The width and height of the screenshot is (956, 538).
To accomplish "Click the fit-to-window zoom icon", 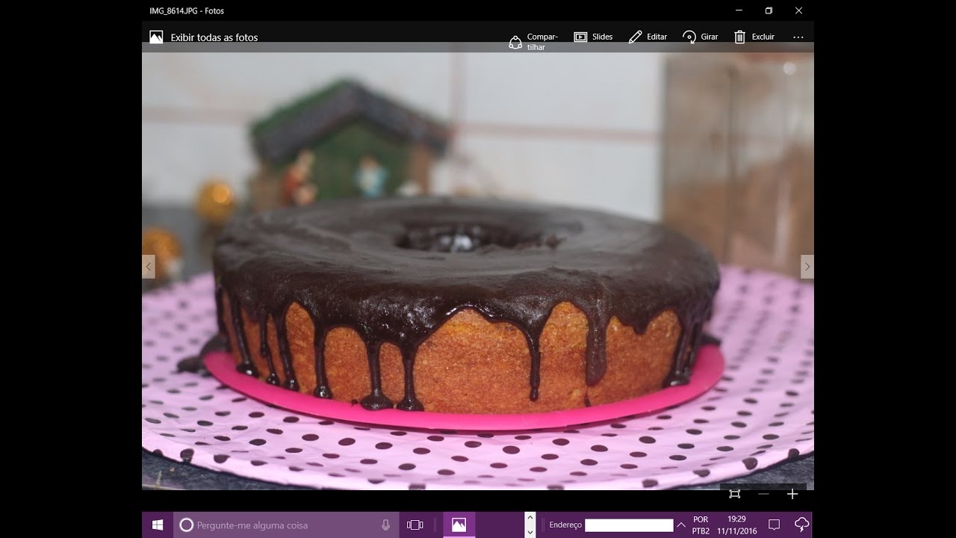I will [734, 494].
